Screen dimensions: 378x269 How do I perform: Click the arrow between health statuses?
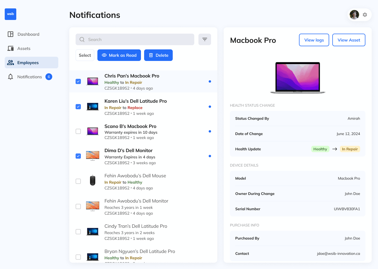pyautogui.click(x=335, y=149)
